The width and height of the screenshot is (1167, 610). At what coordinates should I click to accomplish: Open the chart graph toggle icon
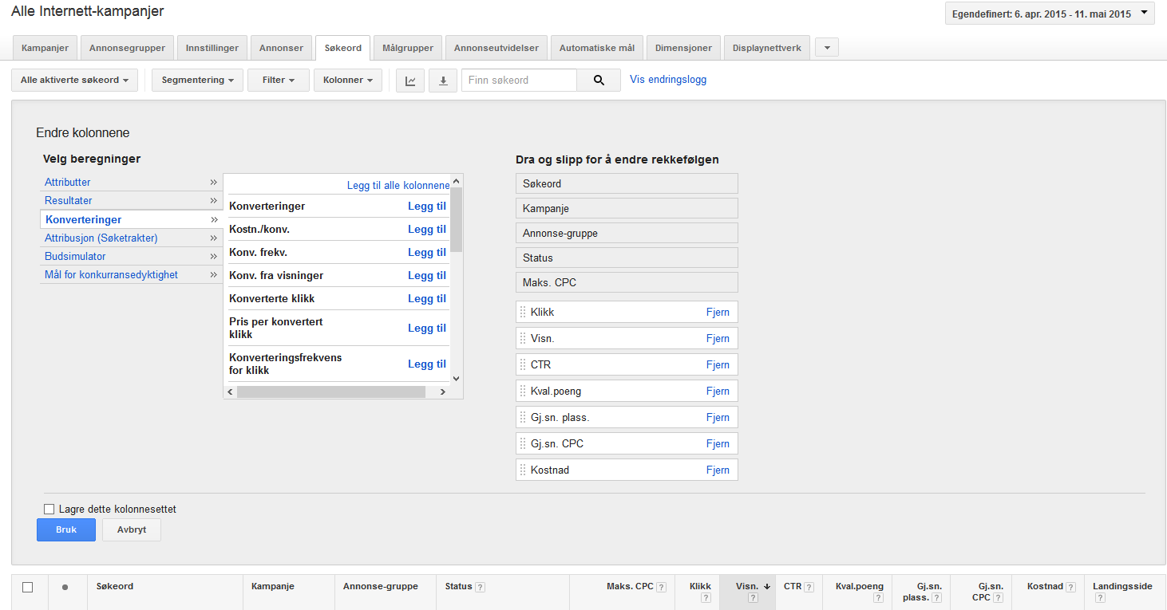point(410,81)
